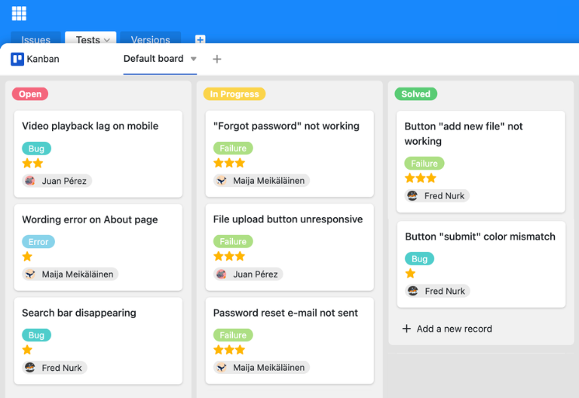Click plus icon beside Add a new record
This screenshot has height=398, width=579.
point(406,329)
